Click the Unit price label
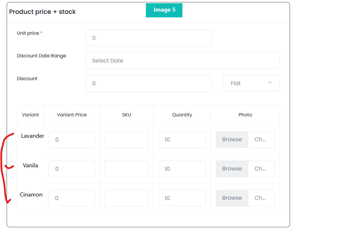This screenshot has height=231, width=339. (x=28, y=33)
